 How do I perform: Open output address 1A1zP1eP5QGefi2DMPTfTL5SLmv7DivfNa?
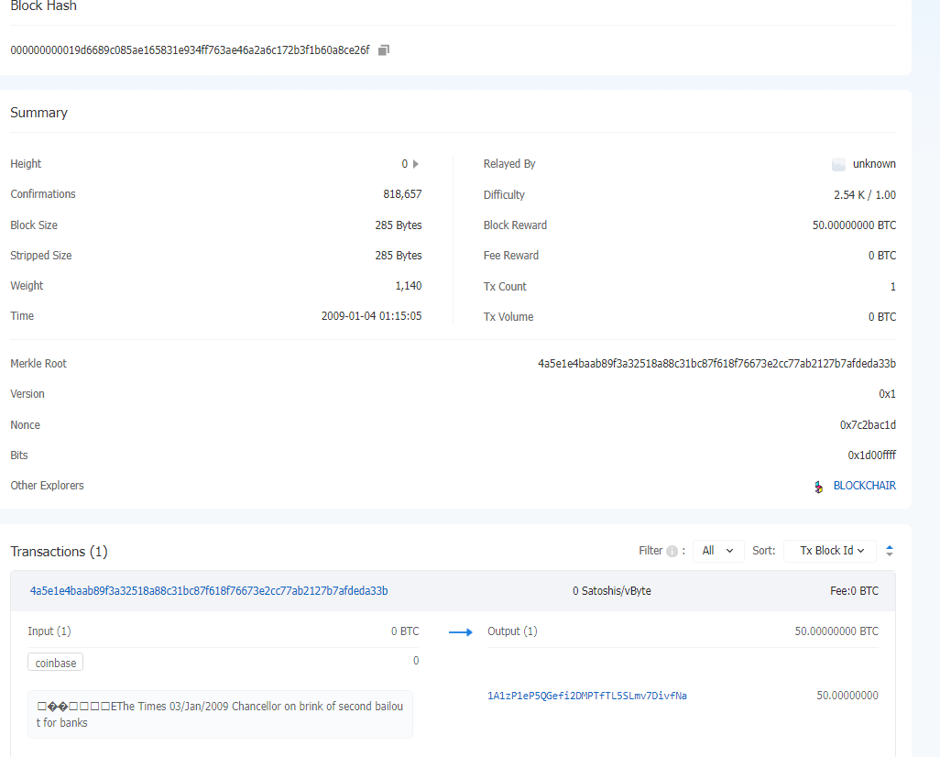[587, 696]
